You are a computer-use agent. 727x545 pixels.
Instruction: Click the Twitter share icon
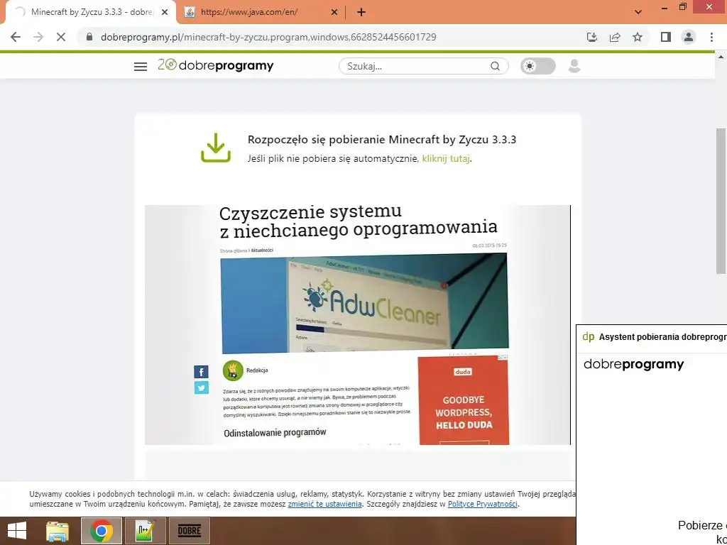(201, 387)
